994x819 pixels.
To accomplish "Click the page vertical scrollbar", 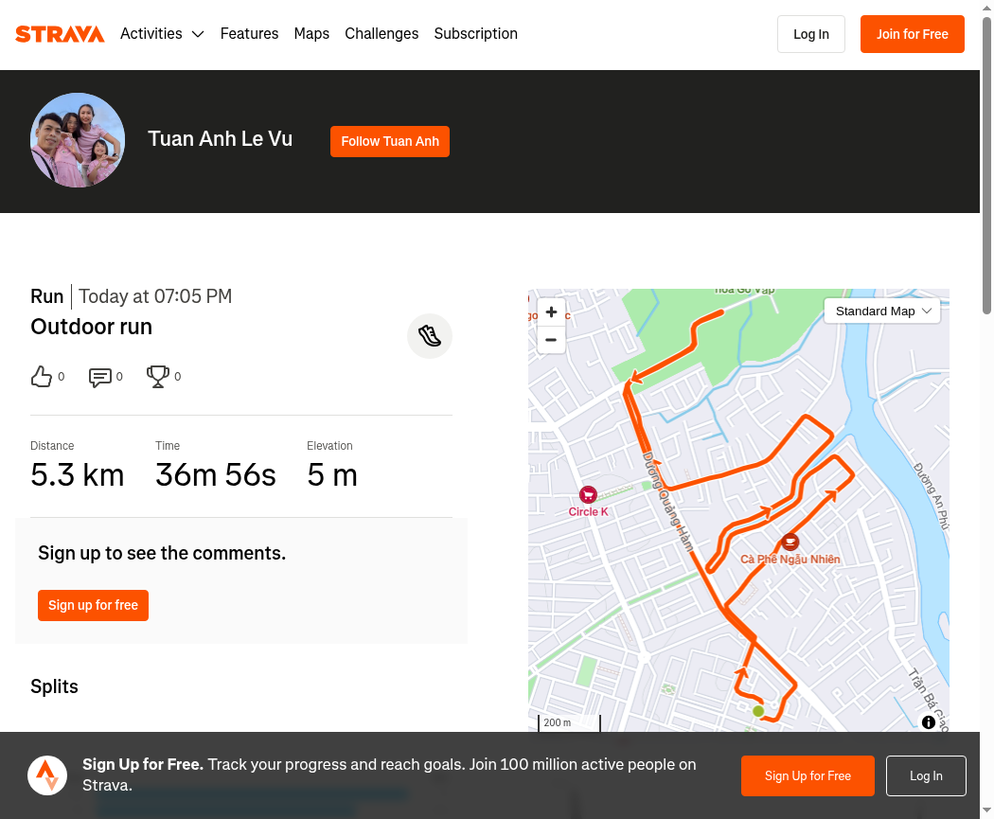I will [987, 165].
